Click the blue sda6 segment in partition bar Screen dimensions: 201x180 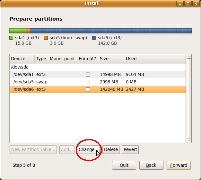pyautogui.click(x=111, y=31)
